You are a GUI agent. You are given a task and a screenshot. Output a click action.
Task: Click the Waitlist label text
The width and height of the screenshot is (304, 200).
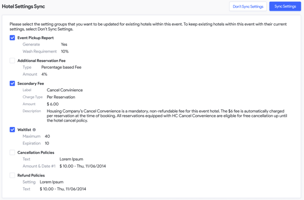coord(24,130)
